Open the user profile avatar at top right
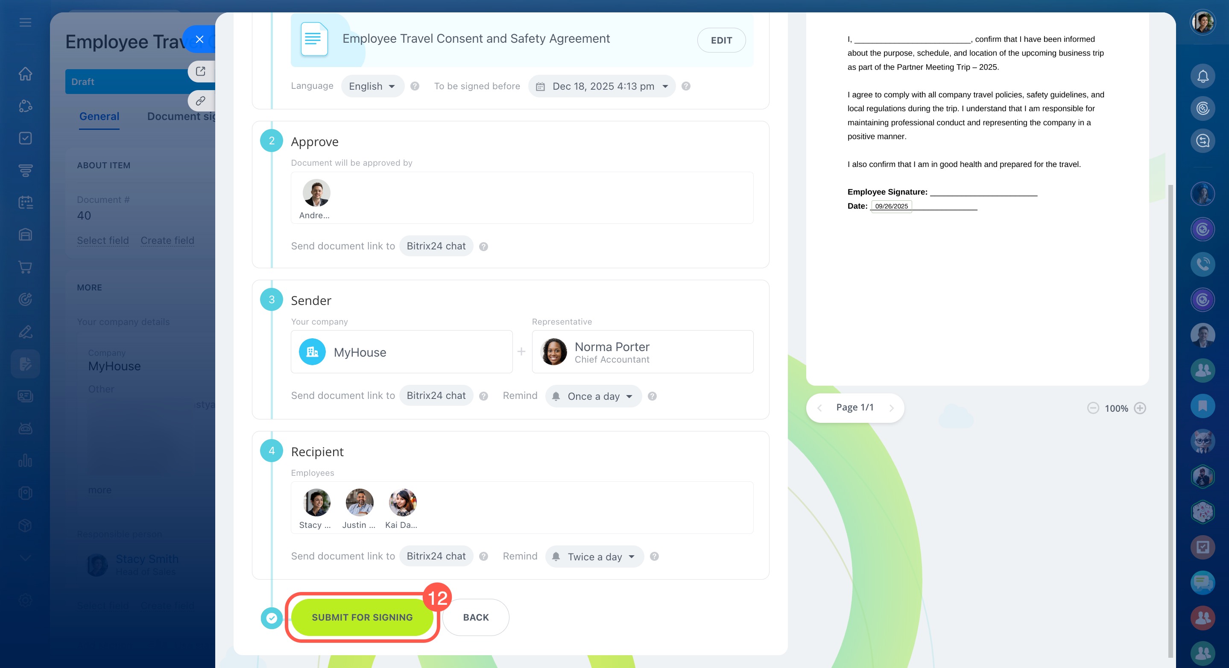 click(1203, 22)
